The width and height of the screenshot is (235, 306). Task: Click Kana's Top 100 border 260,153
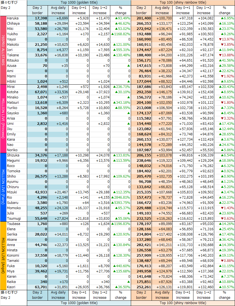point(141,140)
